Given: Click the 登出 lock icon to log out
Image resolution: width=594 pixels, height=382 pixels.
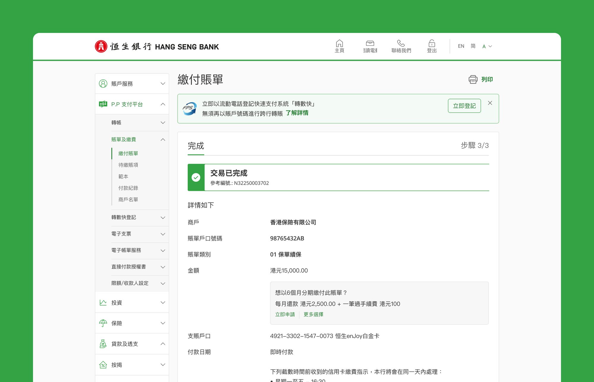Looking at the screenshot, I should point(432,43).
